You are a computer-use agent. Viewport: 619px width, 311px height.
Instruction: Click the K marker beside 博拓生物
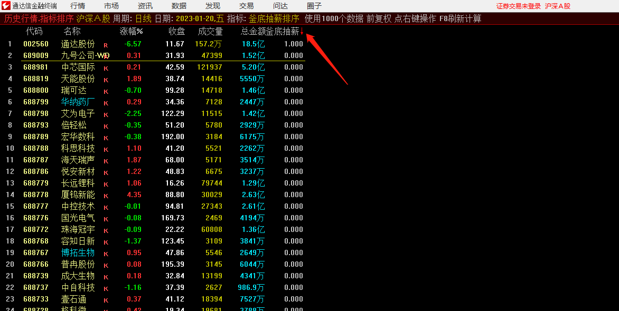(x=106, y=254)
